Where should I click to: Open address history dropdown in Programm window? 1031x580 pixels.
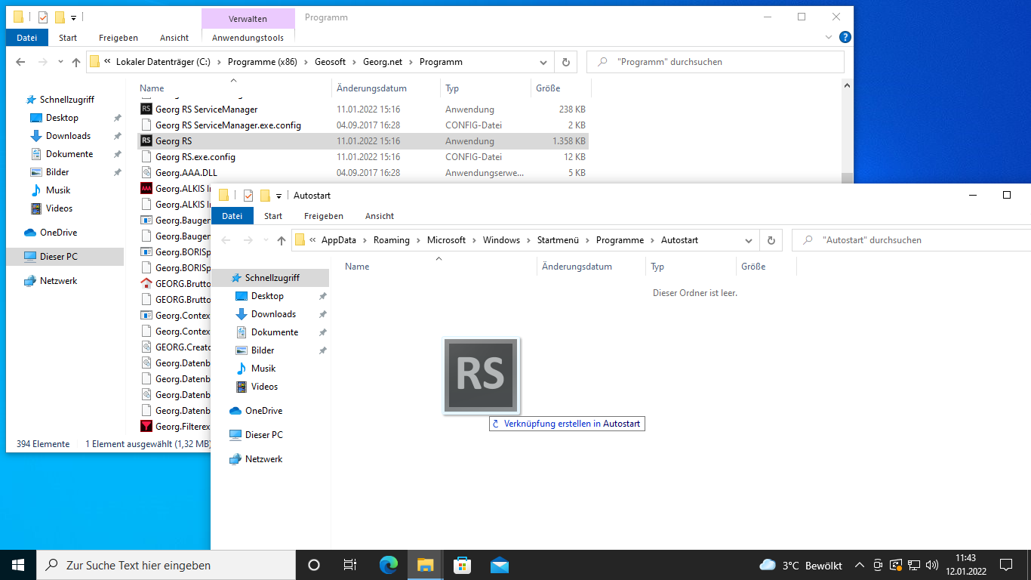click(543, 62)
